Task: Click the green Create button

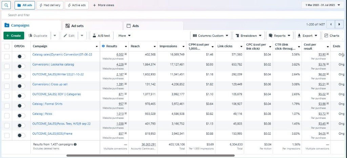Action: pyautogui.click(x=14, y=36)
